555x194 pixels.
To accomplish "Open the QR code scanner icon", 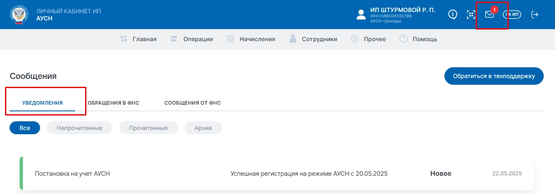I will click(471, 15).
